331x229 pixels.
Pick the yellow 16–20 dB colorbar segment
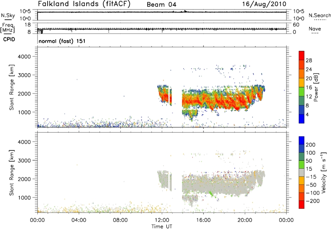[302, 83]
